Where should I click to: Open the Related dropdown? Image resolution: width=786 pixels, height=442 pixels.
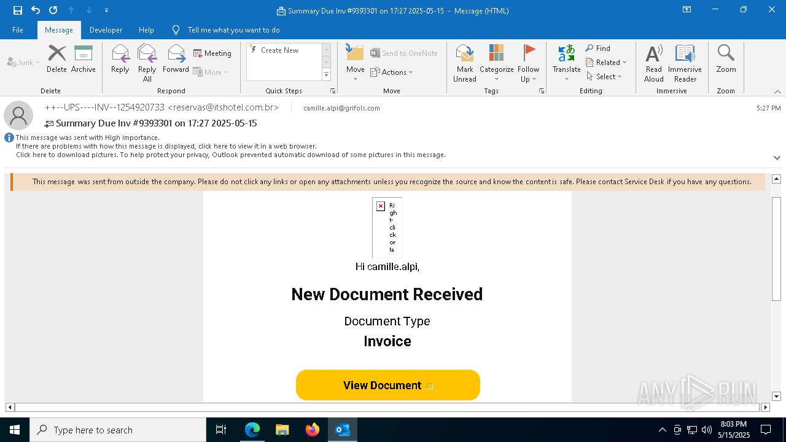(606, 63)
